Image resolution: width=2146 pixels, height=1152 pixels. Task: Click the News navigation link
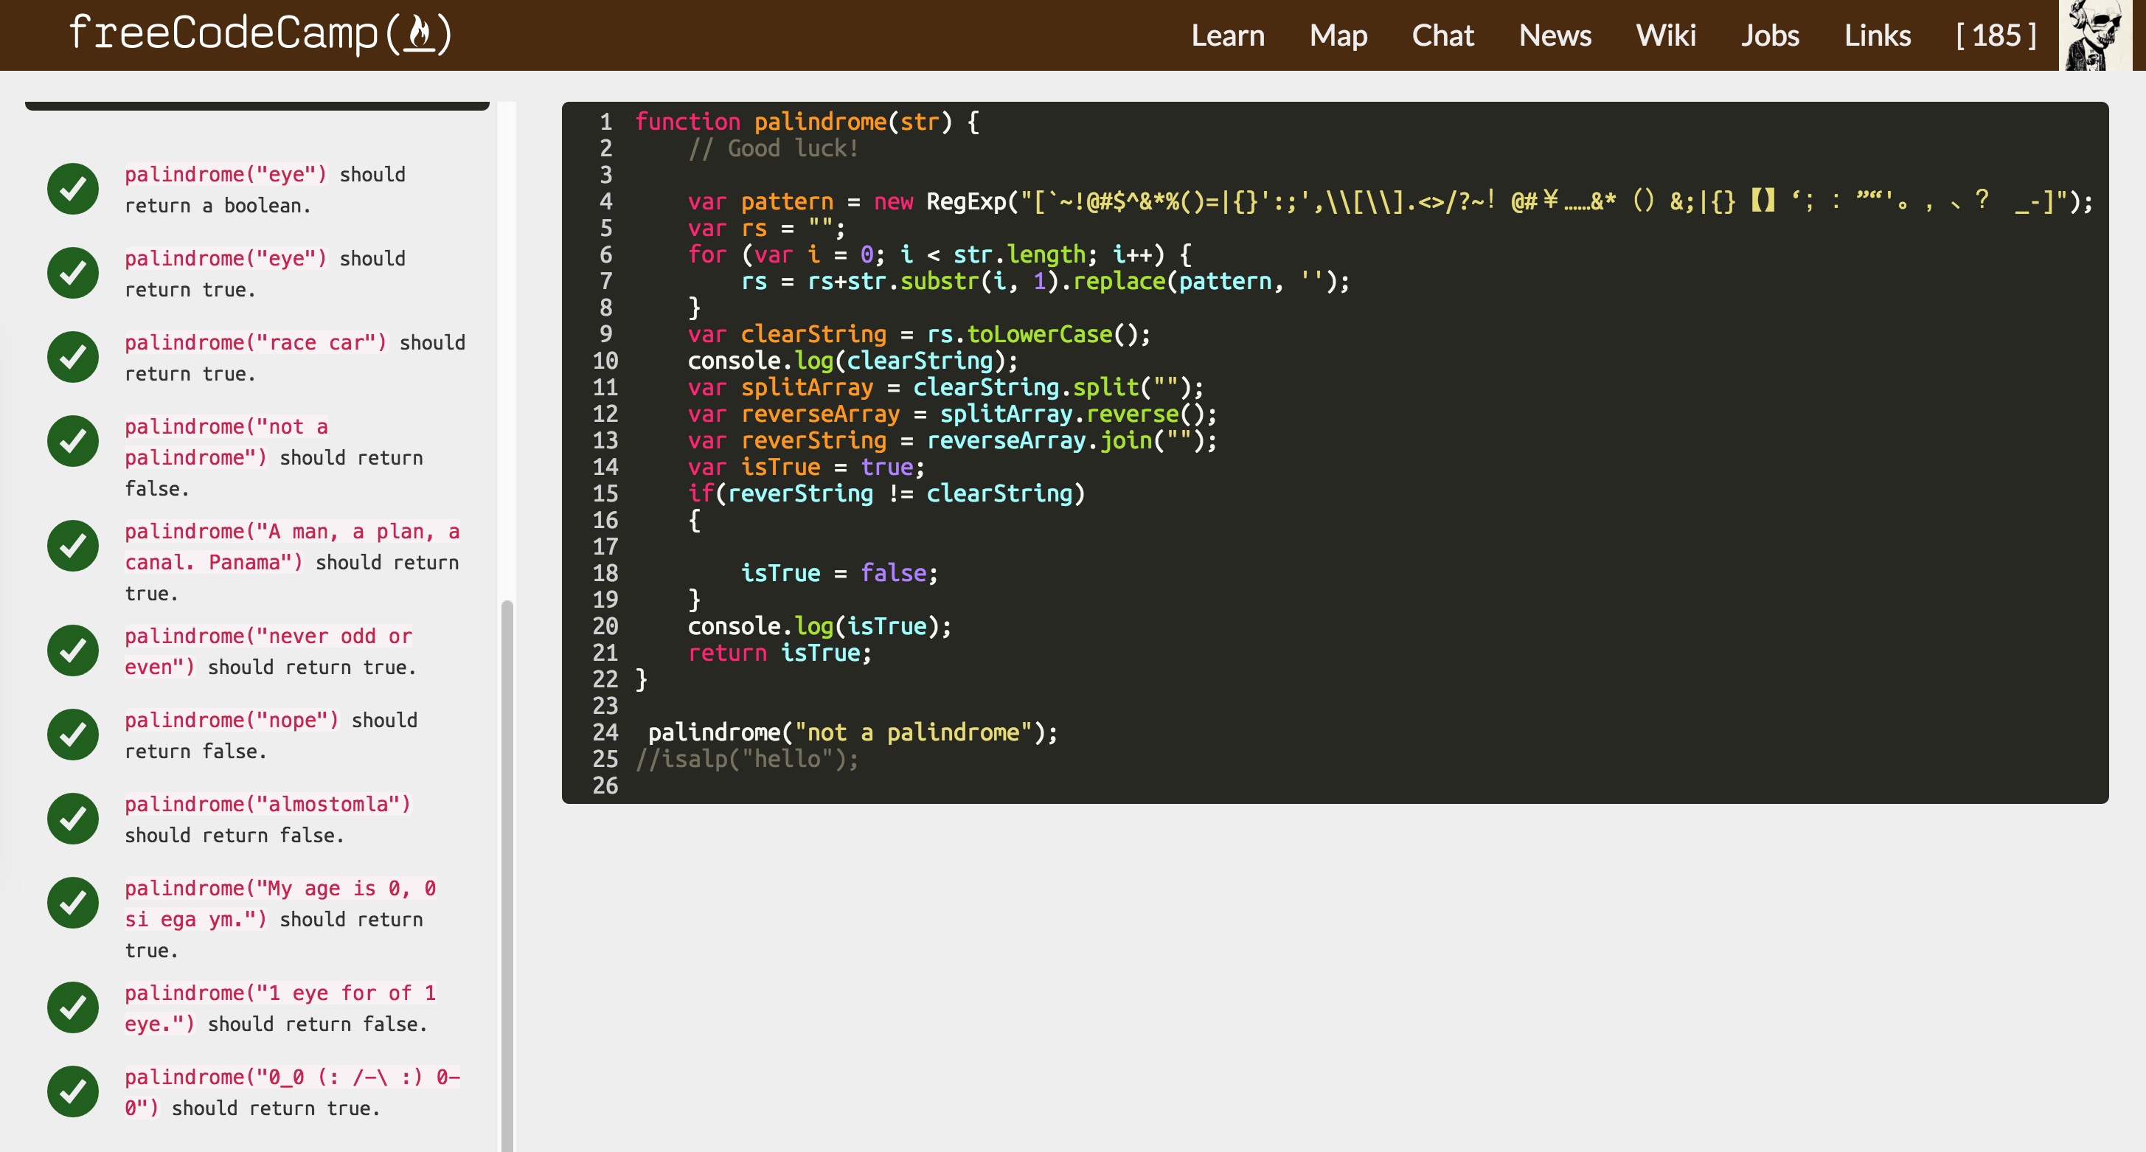1558,35
